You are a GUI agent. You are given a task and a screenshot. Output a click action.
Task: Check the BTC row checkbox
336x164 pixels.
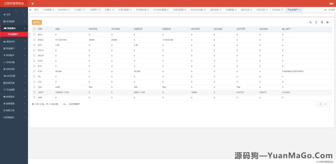tap(34, 45)
